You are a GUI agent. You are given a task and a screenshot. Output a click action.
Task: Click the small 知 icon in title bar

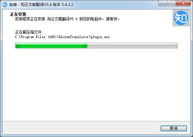pyautogui.click(x=5, y=5)
